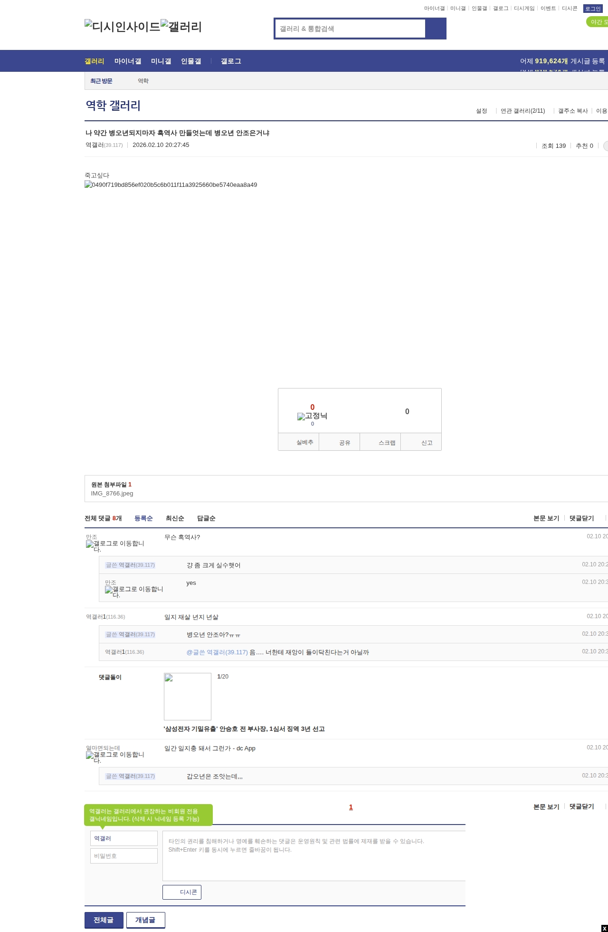Click the blue search button beside the search box
The image size is (608, 932).
[436, 29]
